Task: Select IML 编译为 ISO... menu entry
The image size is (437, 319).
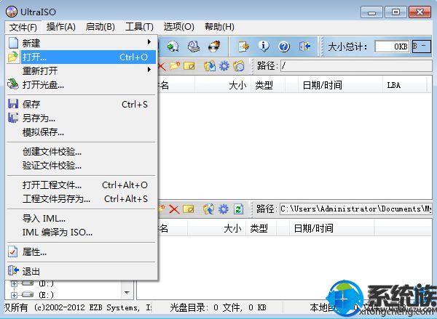Action: click(x=82, y=233)
